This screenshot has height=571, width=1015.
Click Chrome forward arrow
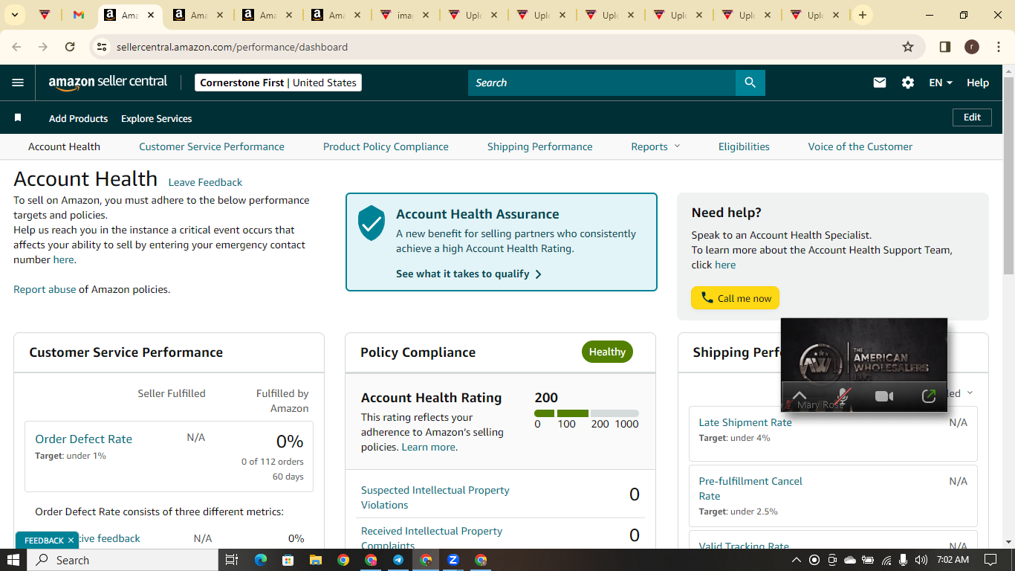click(43, 47)
